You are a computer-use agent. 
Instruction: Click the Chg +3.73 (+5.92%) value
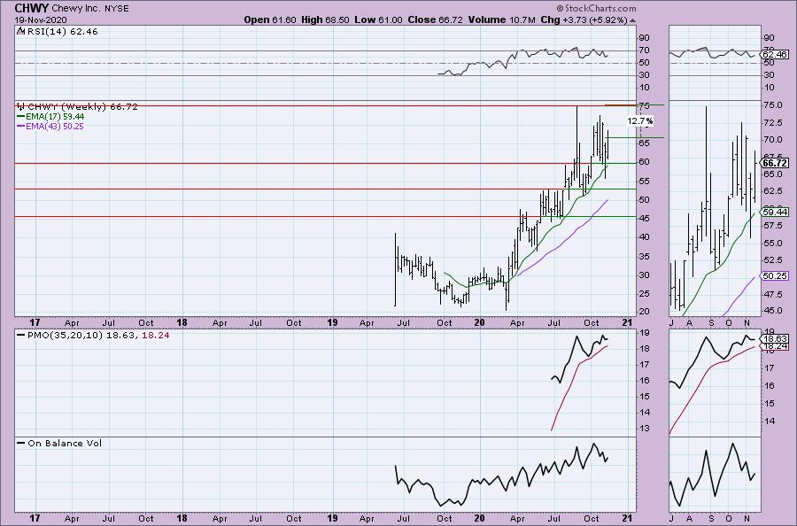[584, 19]
